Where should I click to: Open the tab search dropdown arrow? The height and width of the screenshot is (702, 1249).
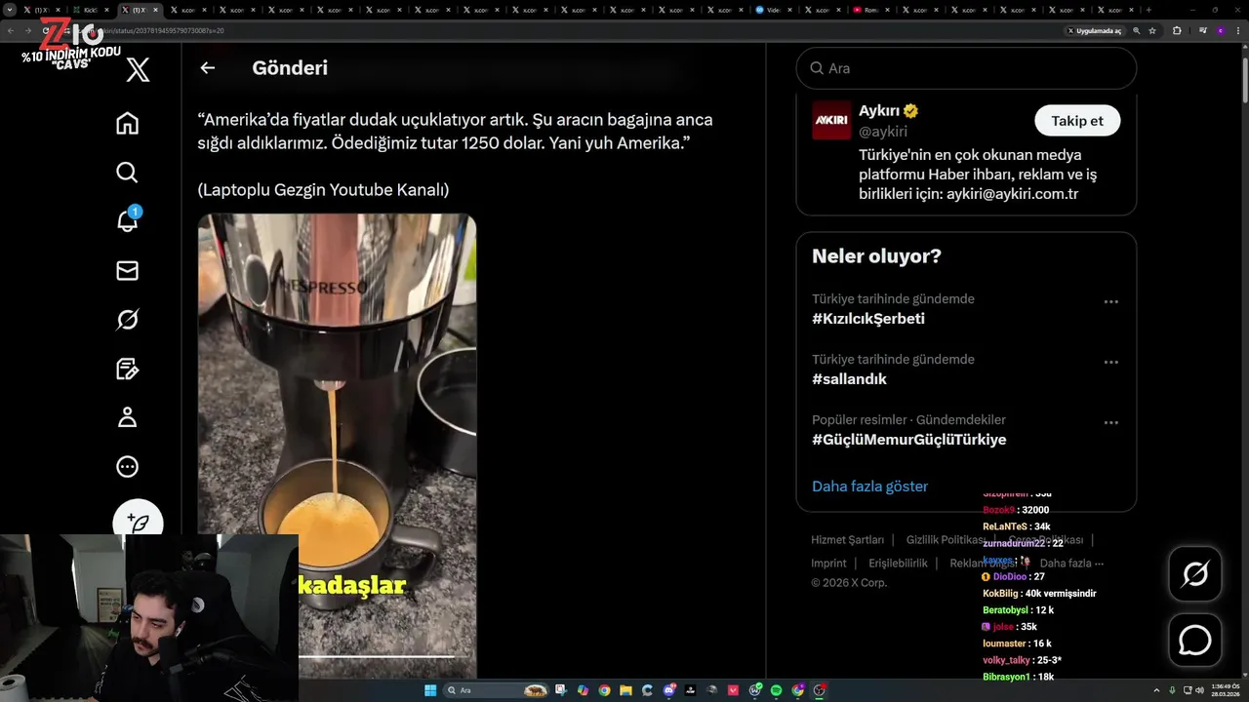pos(10,10)
